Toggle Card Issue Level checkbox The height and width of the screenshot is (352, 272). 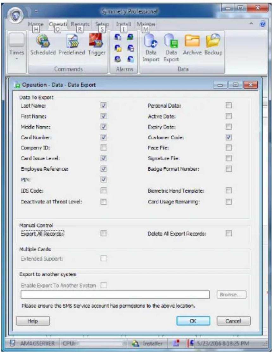(103, 158)
